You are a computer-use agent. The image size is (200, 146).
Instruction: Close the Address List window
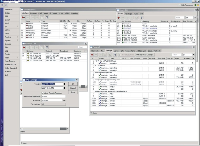click(x=86, y=44)
